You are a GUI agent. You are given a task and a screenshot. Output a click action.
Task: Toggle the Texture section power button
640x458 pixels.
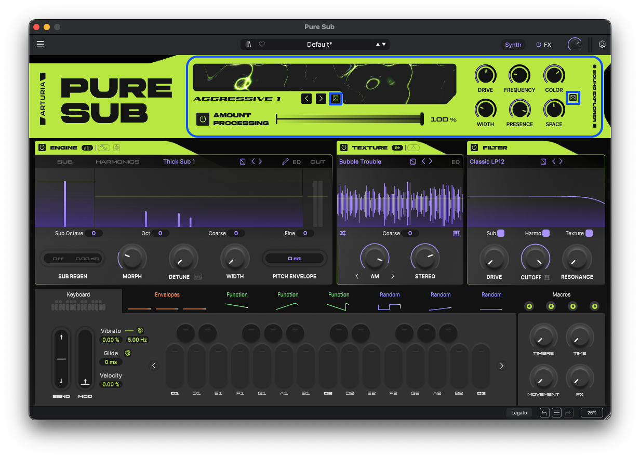(344, 147)
